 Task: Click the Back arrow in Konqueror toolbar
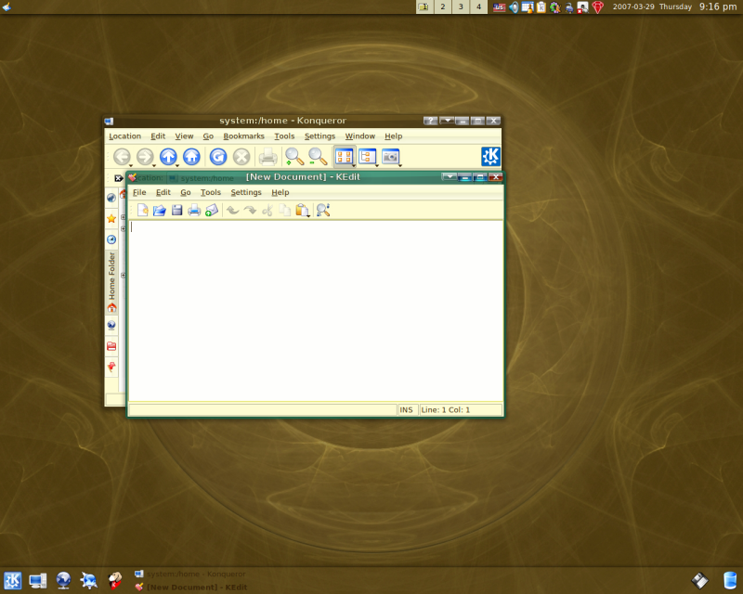pos(122,157)
